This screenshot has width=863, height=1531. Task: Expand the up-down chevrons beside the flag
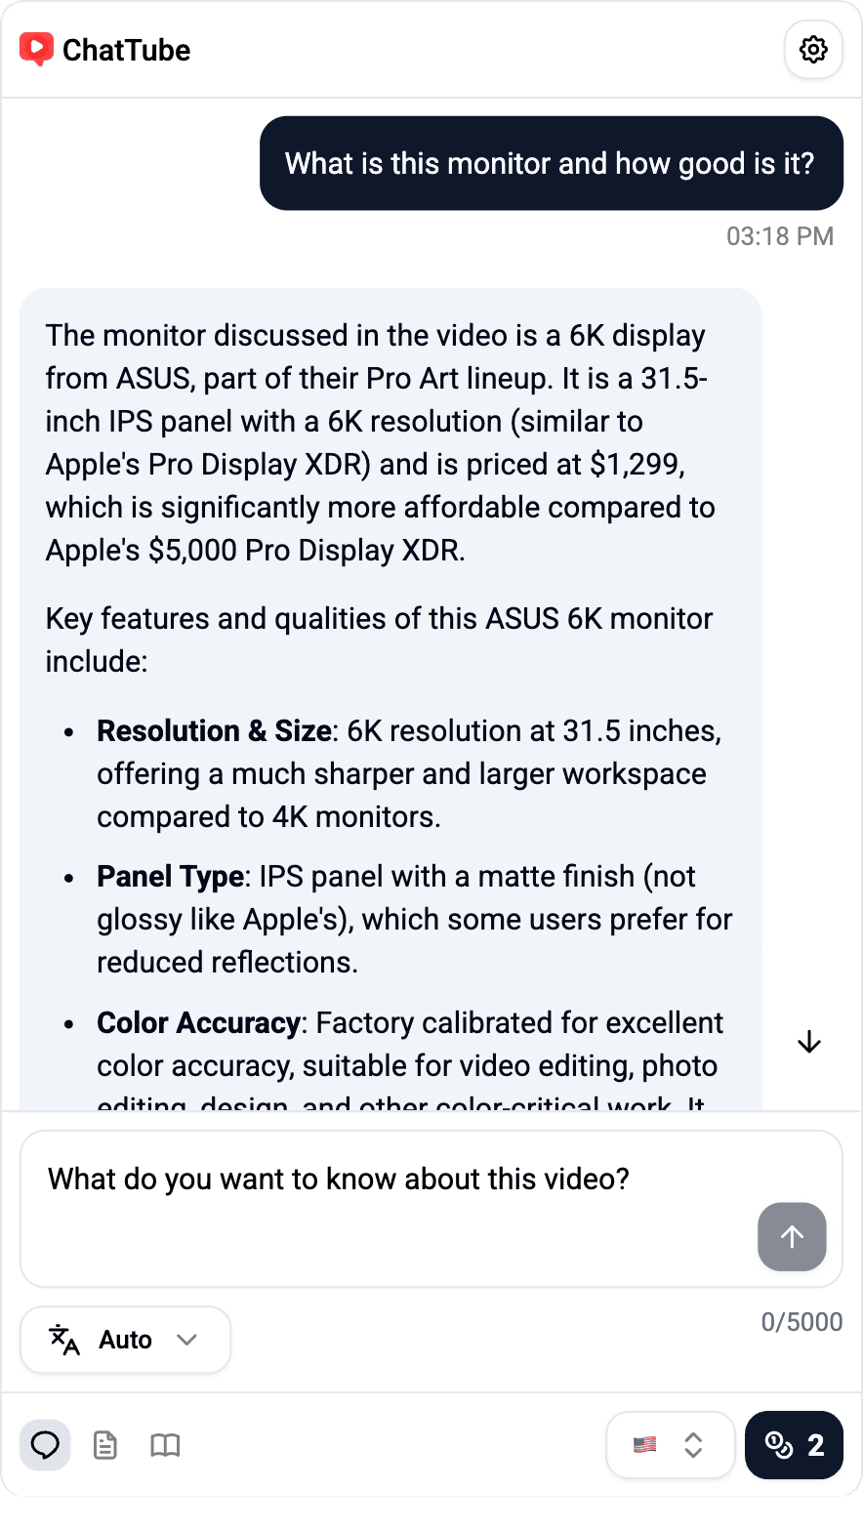693,1445
